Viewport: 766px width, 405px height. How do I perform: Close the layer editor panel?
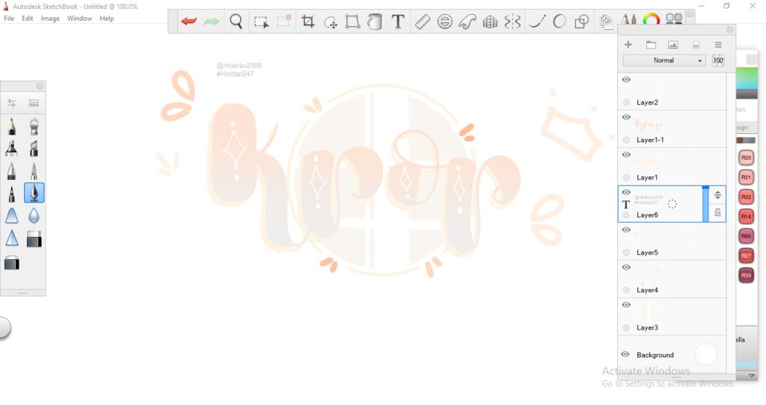[x=729, y=30]
